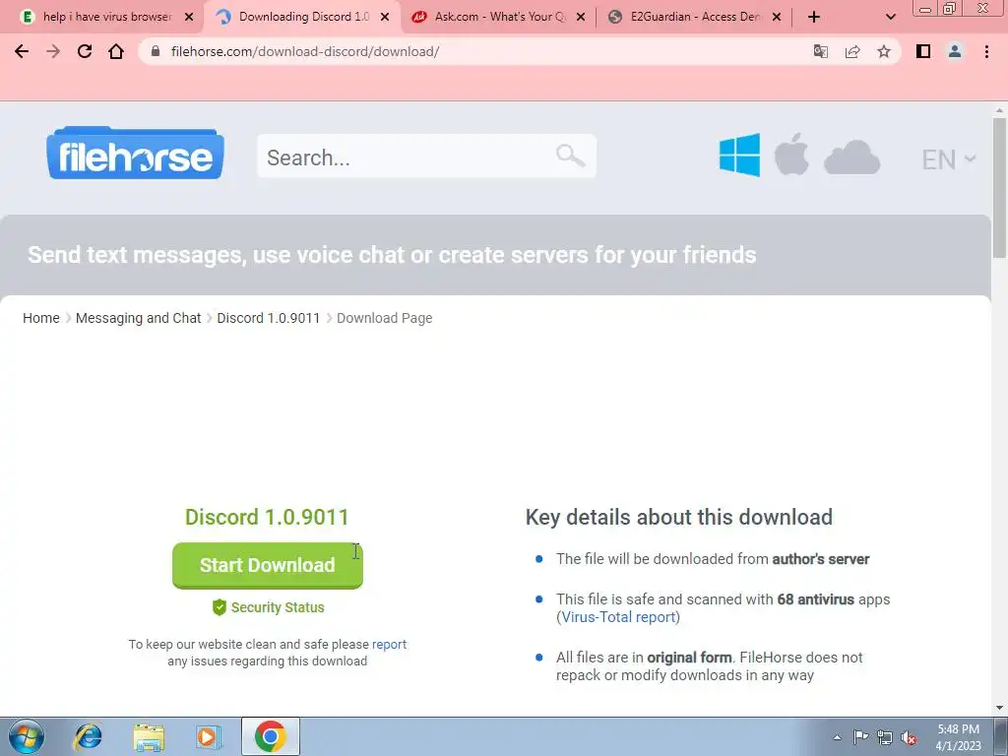Click the Security Status shield icon
Viewport: 1008px width, 756px height.
220,607
